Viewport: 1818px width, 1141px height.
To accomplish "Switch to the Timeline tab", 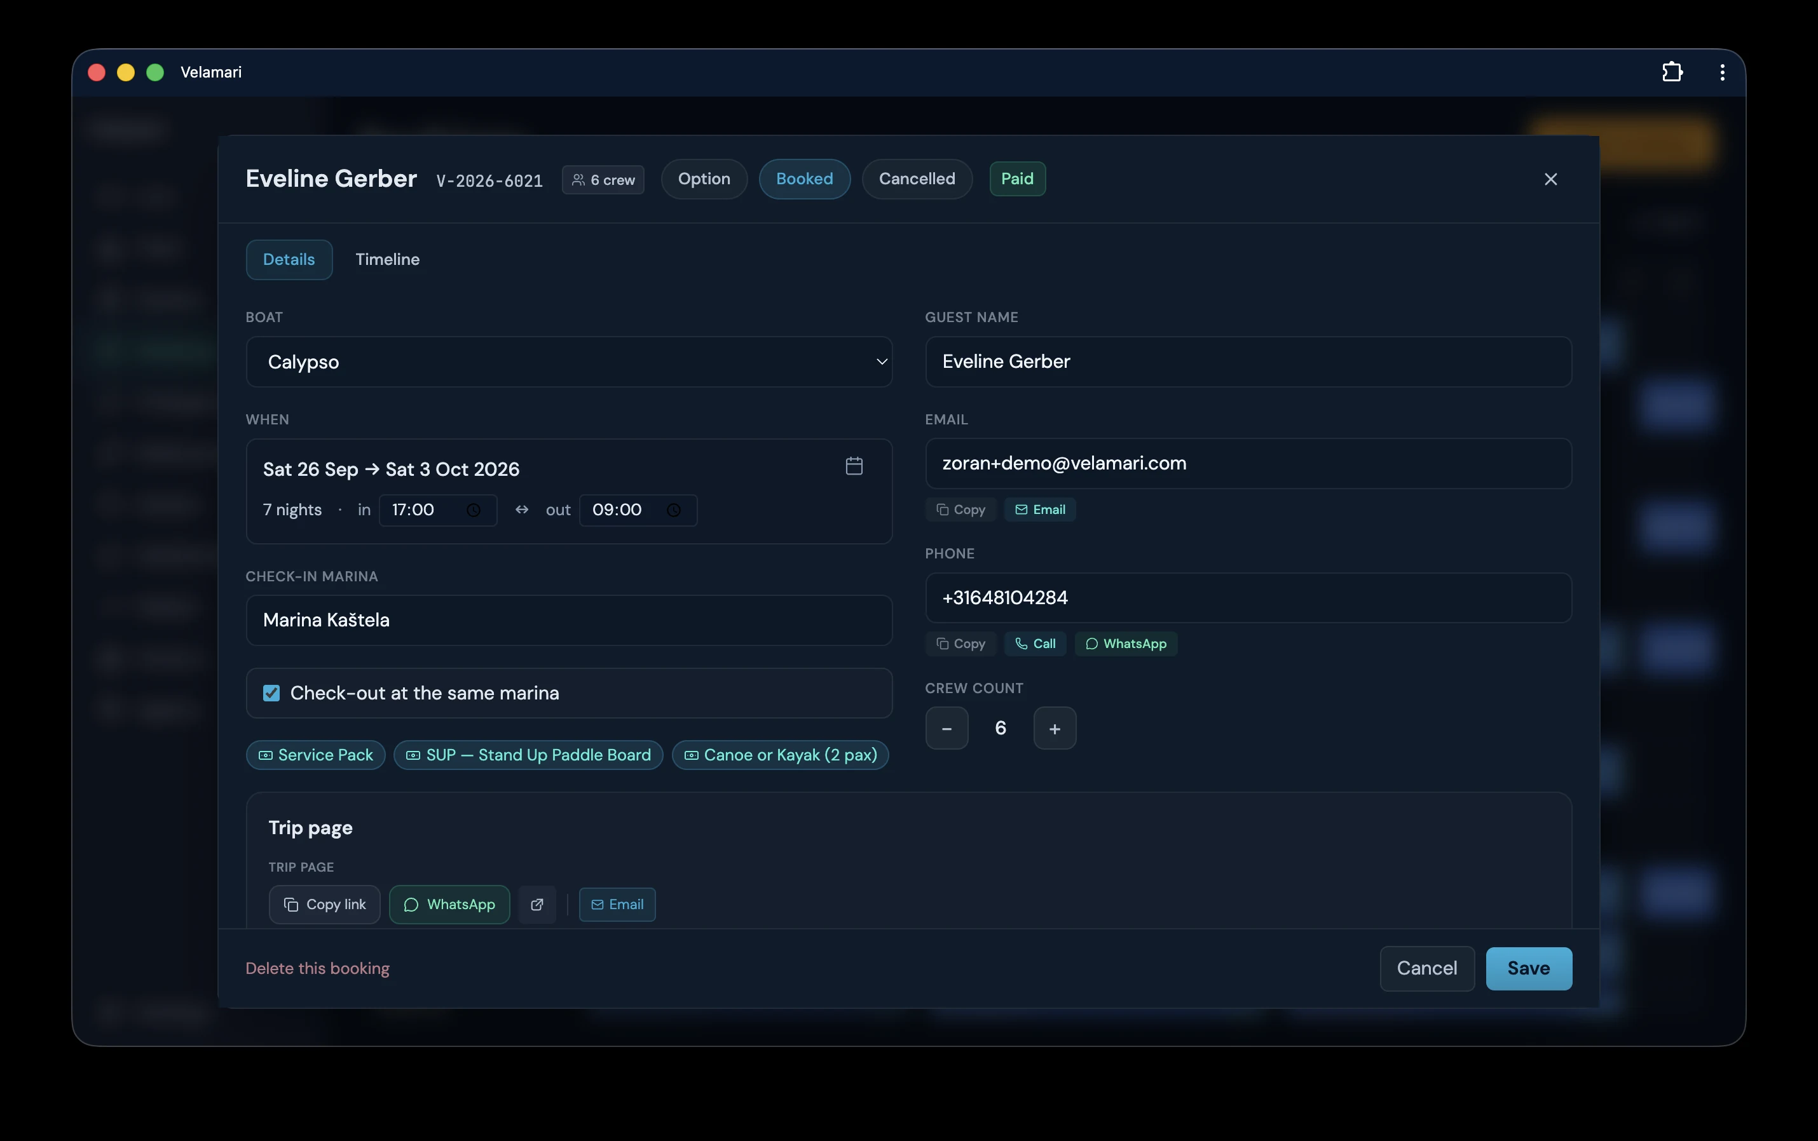I will coord(387,260).
